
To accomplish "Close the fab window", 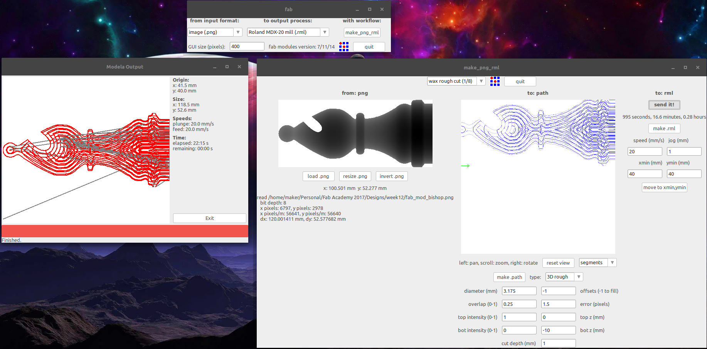I will pyautogui.click(x=382, y=10).
